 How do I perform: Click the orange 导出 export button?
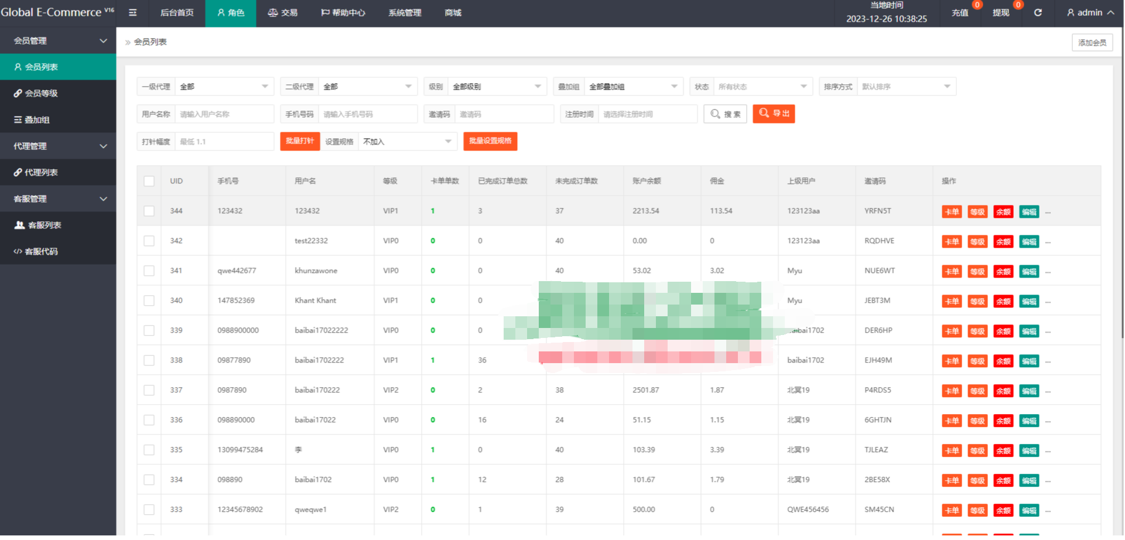coord(774,114)
